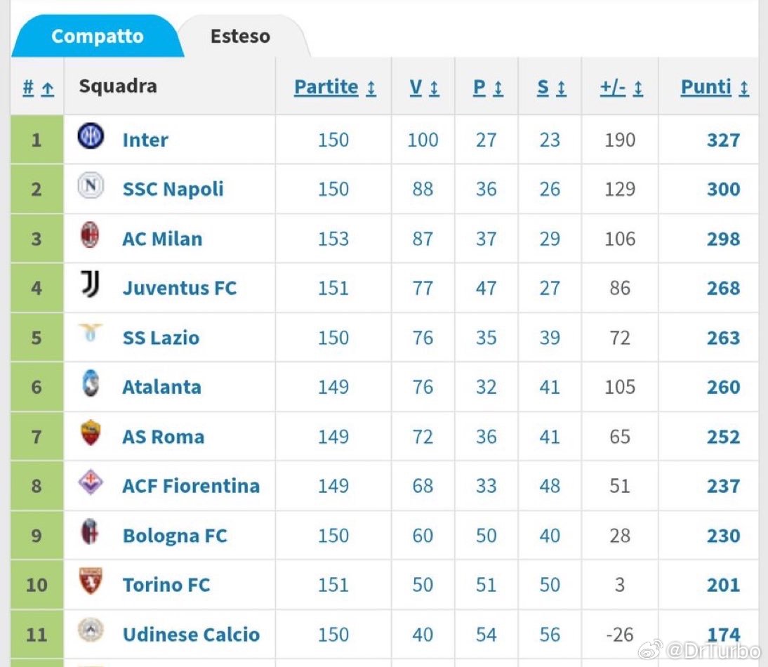
Task: Sort standings by Punti header
Action: (x=715, y=87)
